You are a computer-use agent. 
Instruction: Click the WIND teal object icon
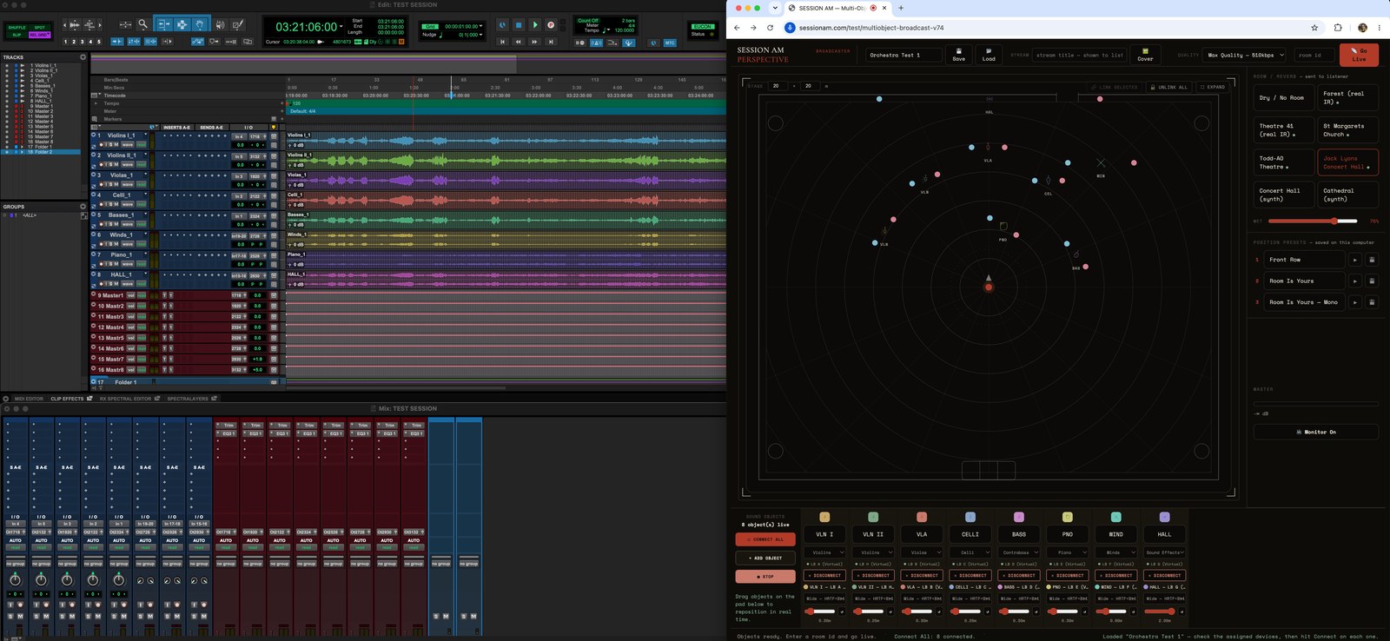pos(1115,517)
